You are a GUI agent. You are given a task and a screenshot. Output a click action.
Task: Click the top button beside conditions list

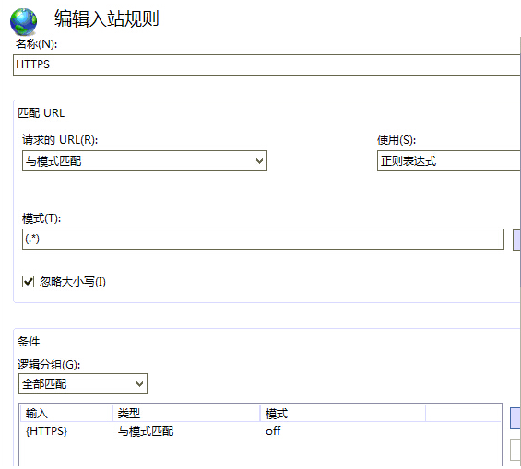pyautogui.click(x=515, y=418)
